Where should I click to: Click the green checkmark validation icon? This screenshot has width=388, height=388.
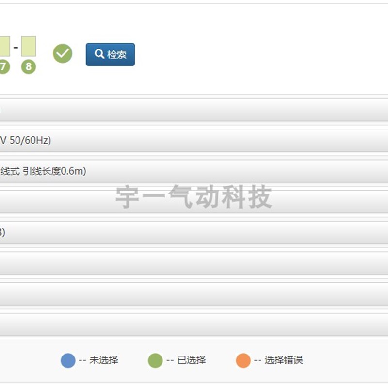click(x=62, y=53)
